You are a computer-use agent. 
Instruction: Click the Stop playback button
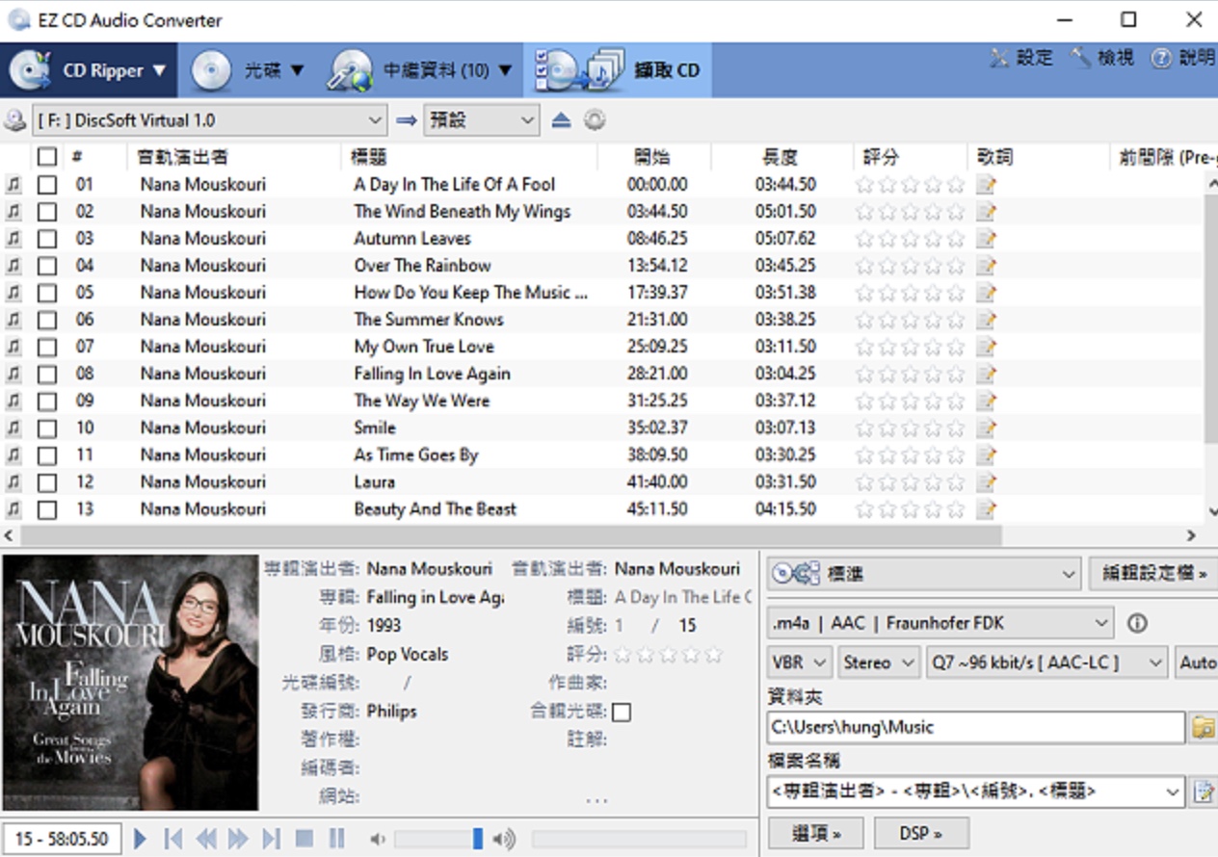click(x=304, y=839)
